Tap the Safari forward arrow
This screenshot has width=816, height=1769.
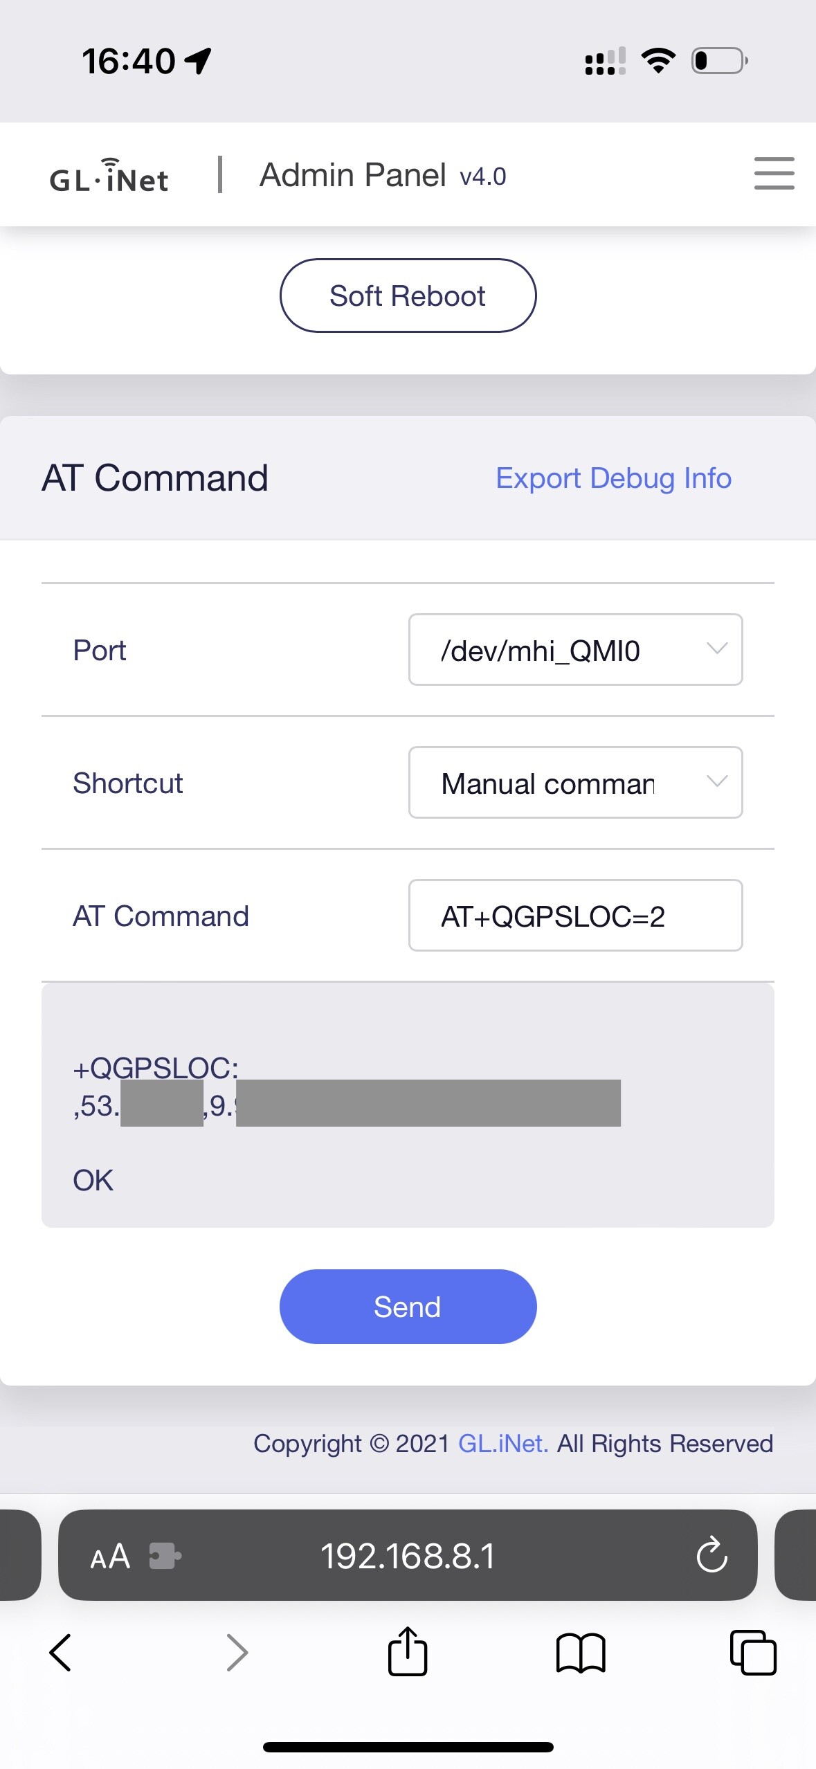237,1652
